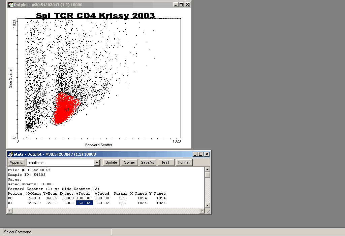Click SaveAs in the Stats toolbar

click(x=148, y=162)
